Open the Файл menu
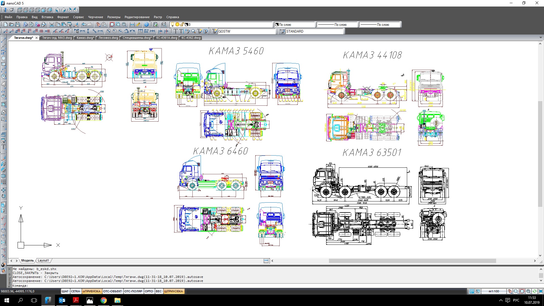 tap(8, 17)
